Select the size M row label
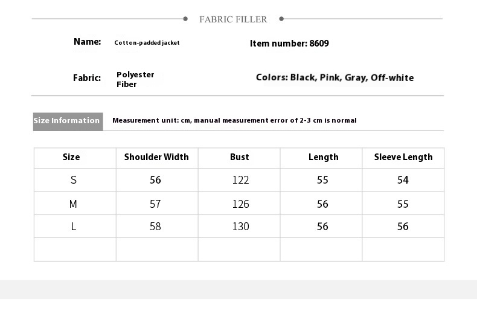Viewport: 477px width, 322px height. 73,204
